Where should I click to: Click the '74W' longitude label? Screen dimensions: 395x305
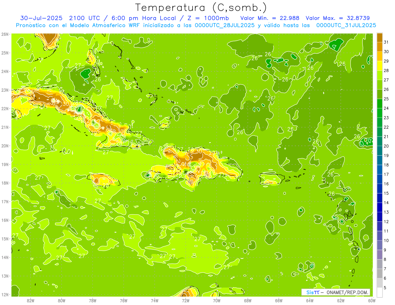coord(155,300)
